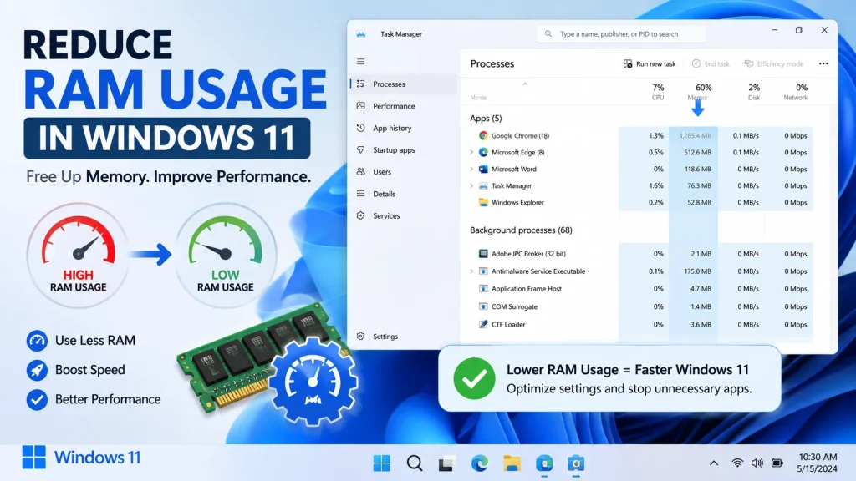The height and width of the screenshot is (481, 856).
Task: Sort by the Disk column header
Action: pos(753,92)
